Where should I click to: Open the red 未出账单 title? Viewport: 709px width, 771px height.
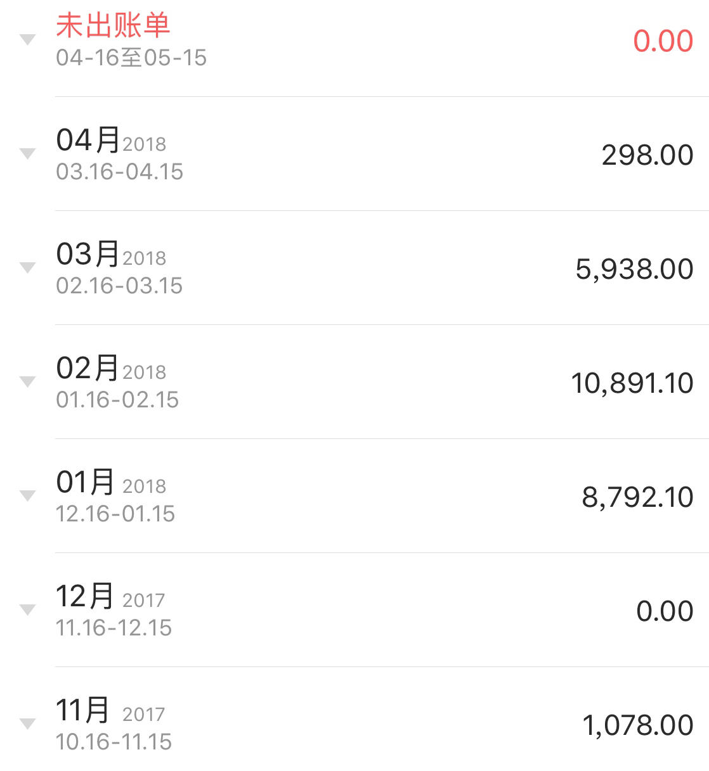coord(113,25)
